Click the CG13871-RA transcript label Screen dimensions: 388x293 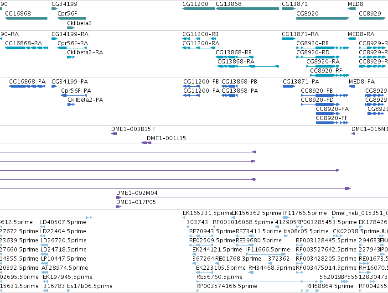point(300,34)
